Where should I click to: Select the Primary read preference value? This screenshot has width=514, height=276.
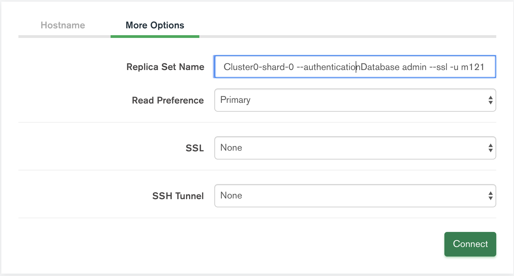click(x=236, y=100)
